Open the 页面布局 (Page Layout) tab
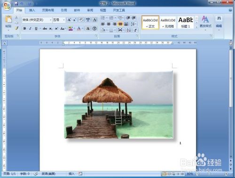 click(48, 10)
